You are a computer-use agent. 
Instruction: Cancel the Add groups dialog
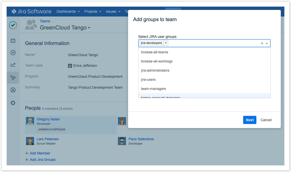coord(266,120)
